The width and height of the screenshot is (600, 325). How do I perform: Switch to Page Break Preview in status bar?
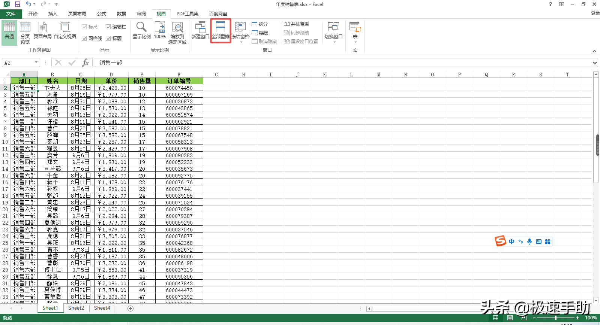[524, 318]
